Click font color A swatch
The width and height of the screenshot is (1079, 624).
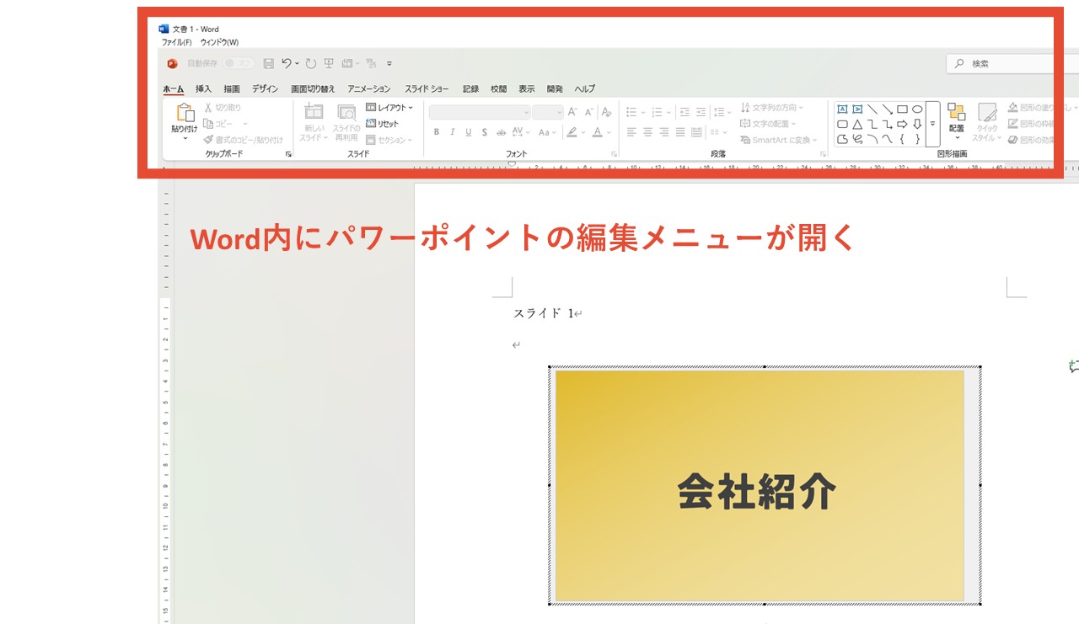tap(597, 132)
